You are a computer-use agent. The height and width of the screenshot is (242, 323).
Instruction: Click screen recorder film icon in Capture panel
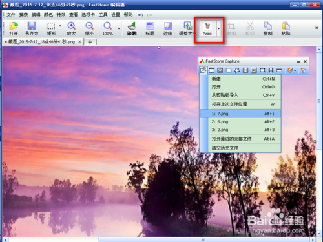point(271,70)
